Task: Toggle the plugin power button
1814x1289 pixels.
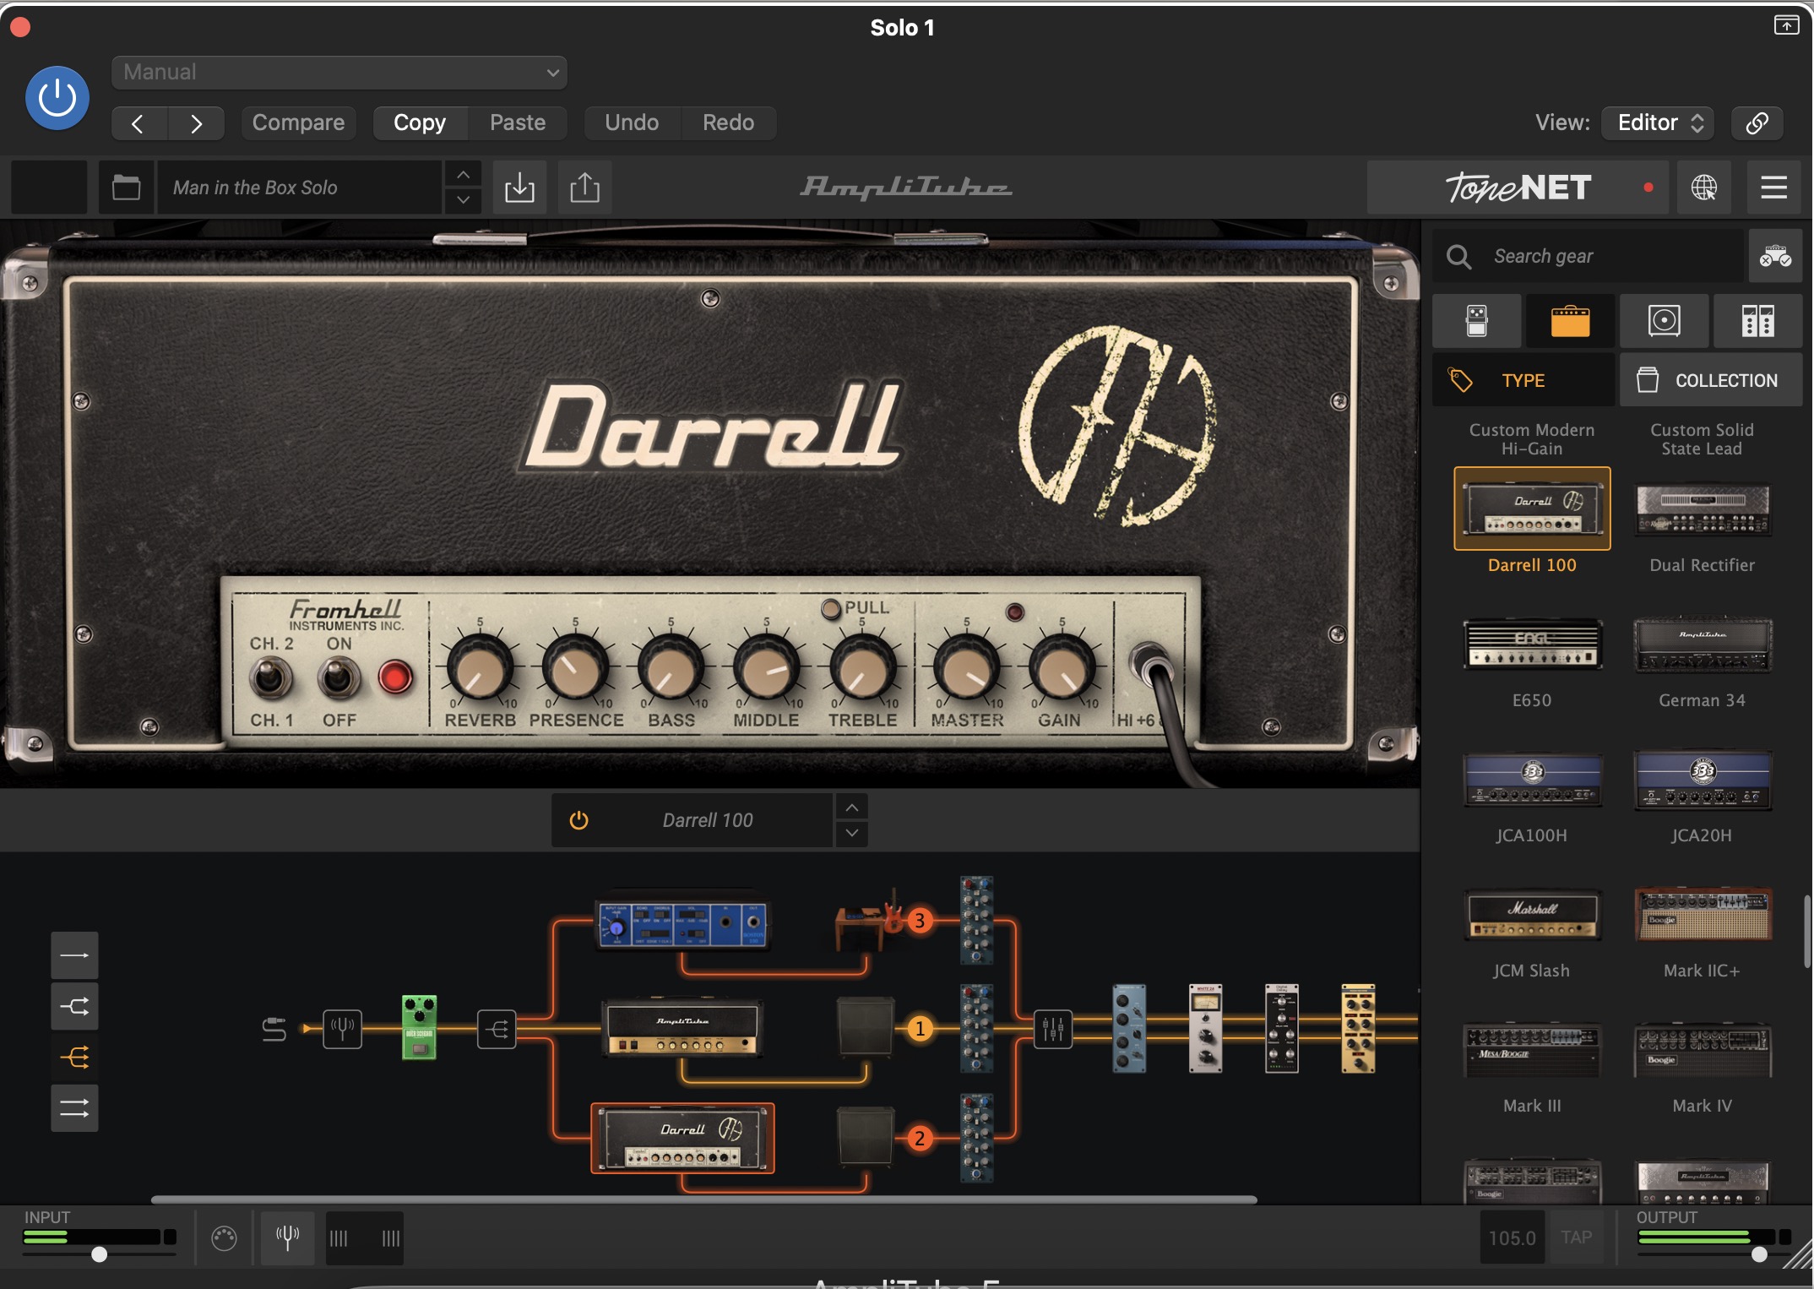Action: pos(57,98)
